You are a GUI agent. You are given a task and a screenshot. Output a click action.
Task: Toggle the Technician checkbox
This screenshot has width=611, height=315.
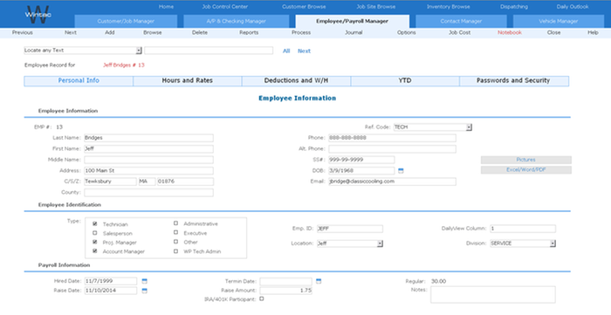(94, 224)
